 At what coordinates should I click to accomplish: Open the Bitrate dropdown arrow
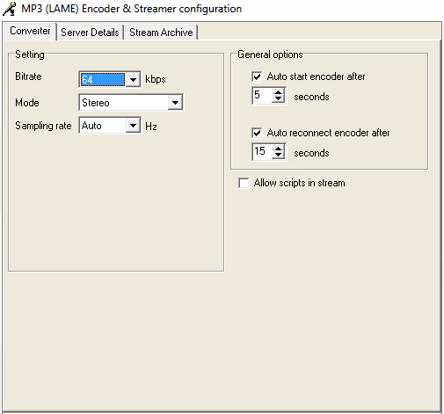coord(133,79)
